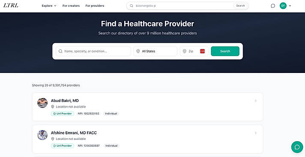The height and width of the screenshot is (157, 305).
Task: Select NPI: 1952920183 text
Action: 89,113
